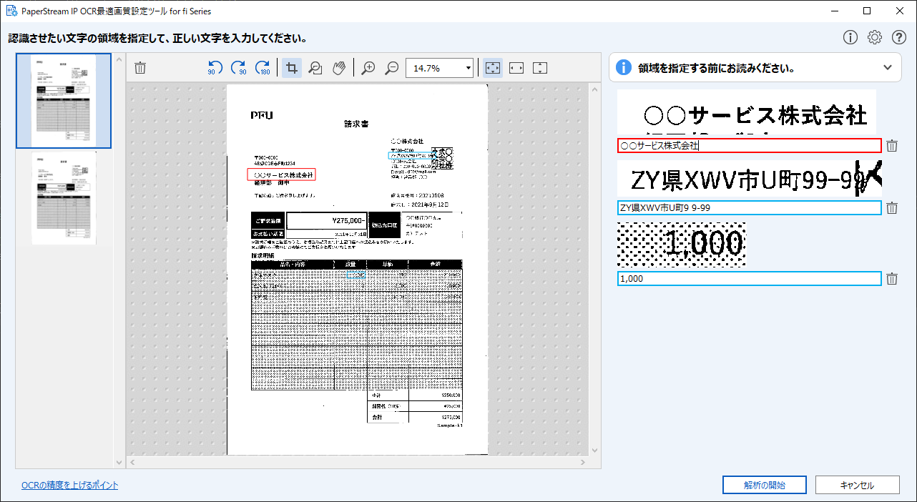This screenshot has width=917, height=502.
Task: Expand the 領域を指定する前にお読みください panel
Action: click(888, 68)
